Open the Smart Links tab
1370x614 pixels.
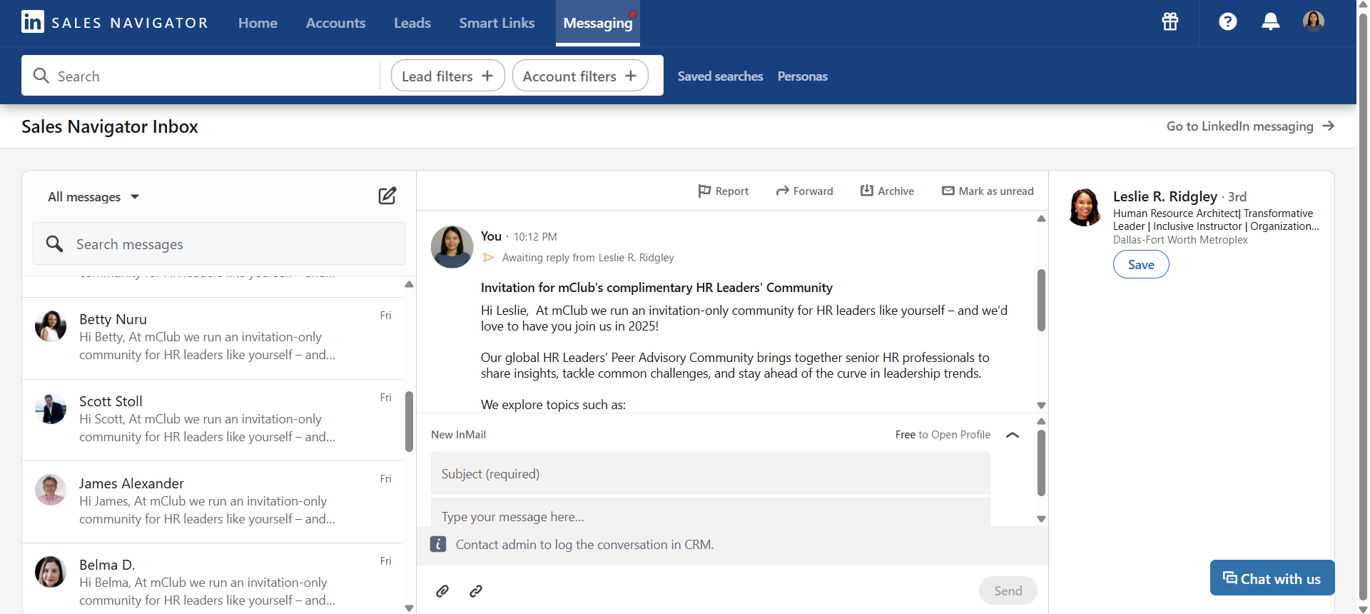pyautogui.click(x=497, y=23)
